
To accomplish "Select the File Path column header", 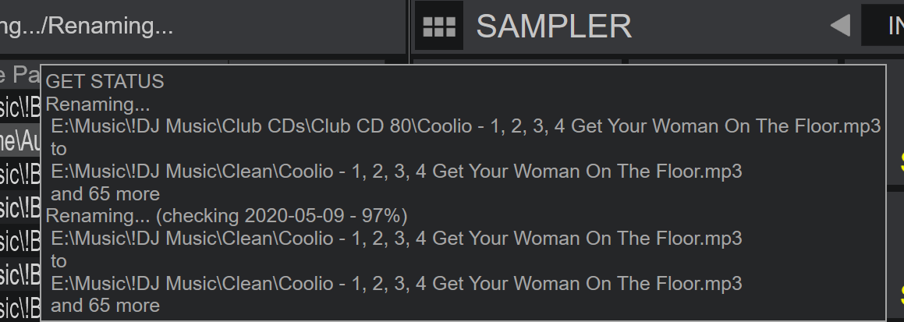I will 20,74.
